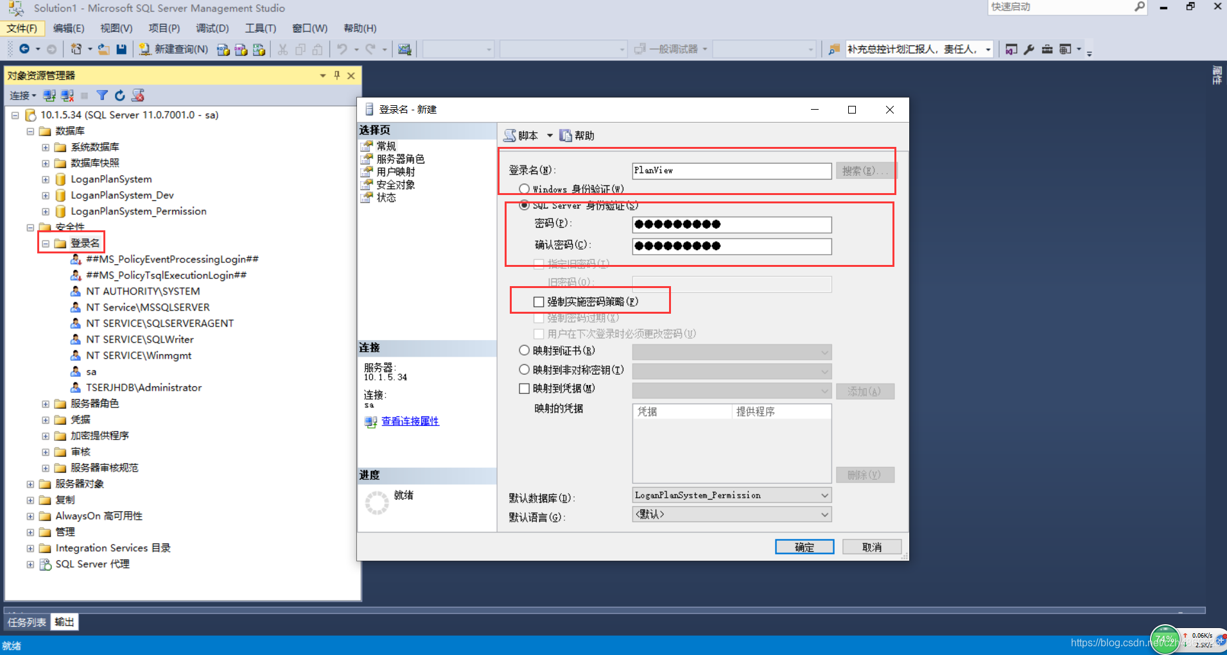This screenshot has height=655, width=1227.
Task: Switch to the 任务列表 tab
Action: pos(27,622)
